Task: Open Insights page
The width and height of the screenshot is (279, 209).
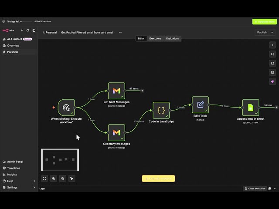Action: (x=12, y=175)
